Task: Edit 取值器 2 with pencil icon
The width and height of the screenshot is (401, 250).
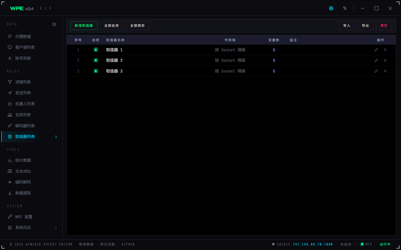Action: 376,60
